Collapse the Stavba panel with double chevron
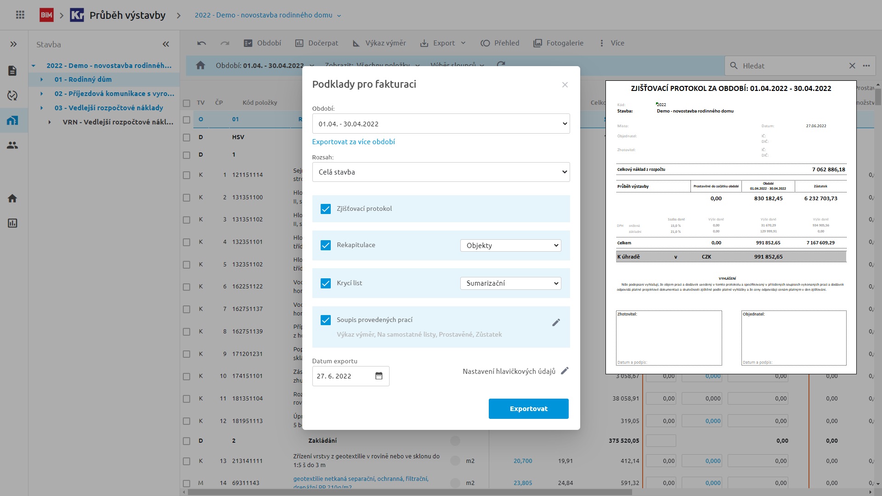882x496 pixels. tap(166, 45)
